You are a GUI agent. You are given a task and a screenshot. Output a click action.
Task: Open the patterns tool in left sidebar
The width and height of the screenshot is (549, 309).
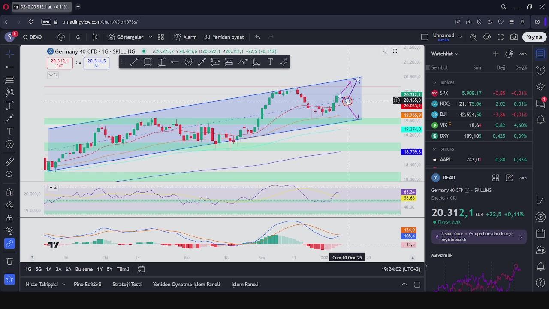[10, 93]
